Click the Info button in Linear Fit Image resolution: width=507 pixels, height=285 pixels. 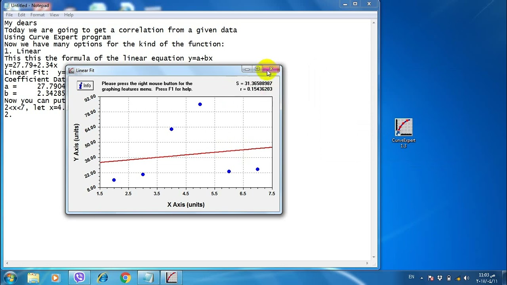click(x=85, y=85)
